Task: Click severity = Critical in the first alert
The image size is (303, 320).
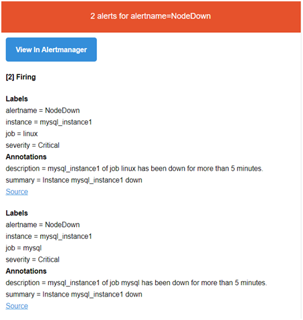Action: pos(33,145)
